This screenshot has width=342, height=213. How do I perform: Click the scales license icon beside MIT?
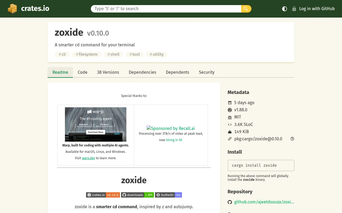pos(230,117)
